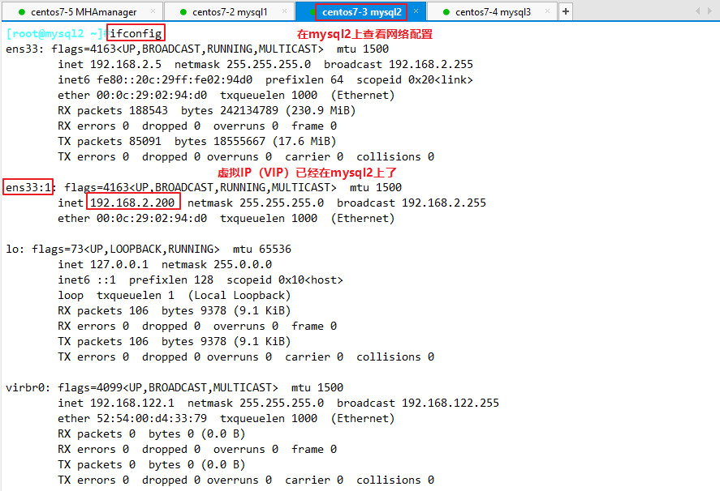Close the centos7-2 mysql1 tab

pyautogui.click(x=285, y=11)
